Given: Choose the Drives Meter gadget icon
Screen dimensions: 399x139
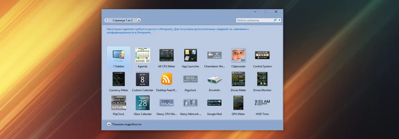Looking at the screenshot, I should [238, 79].
